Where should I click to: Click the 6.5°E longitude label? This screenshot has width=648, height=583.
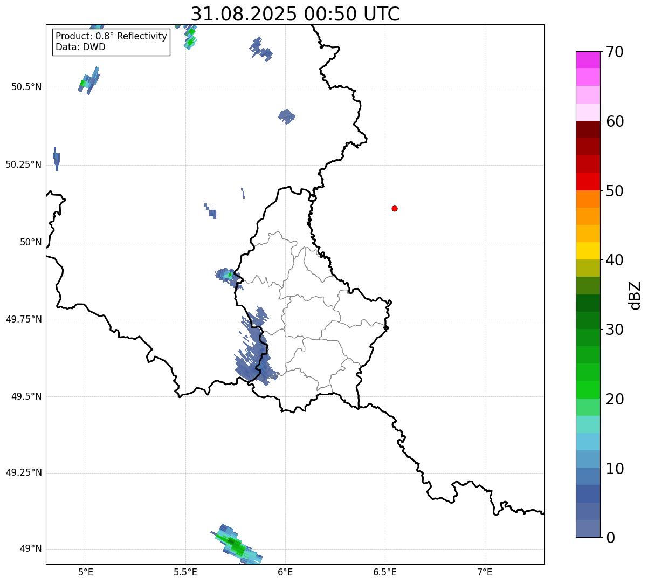click(x=385, y=572)
